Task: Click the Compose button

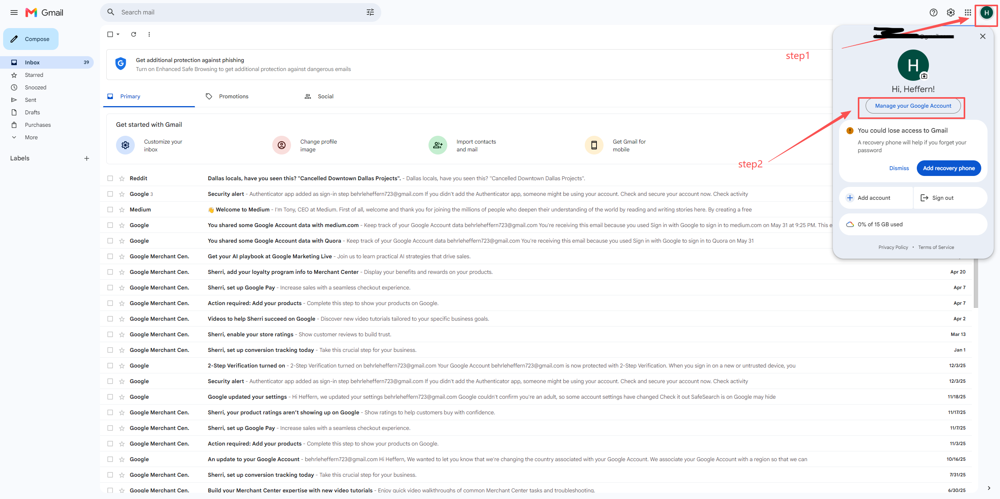Action: [31, 39]
